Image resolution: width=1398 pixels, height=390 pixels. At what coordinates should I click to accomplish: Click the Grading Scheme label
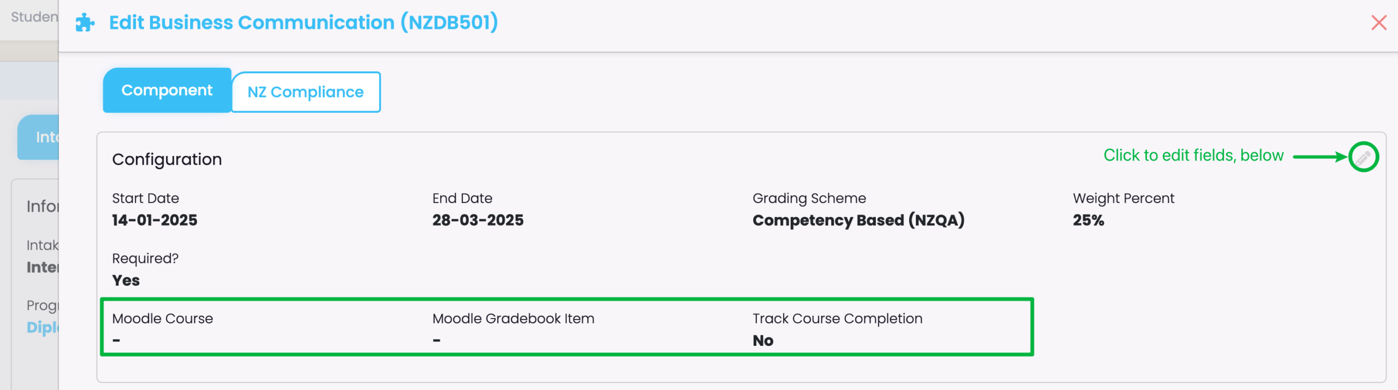(x=809, y=199)
